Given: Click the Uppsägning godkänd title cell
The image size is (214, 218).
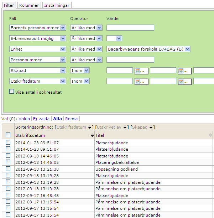Looking at the screenshot, I should pos(153,169).
